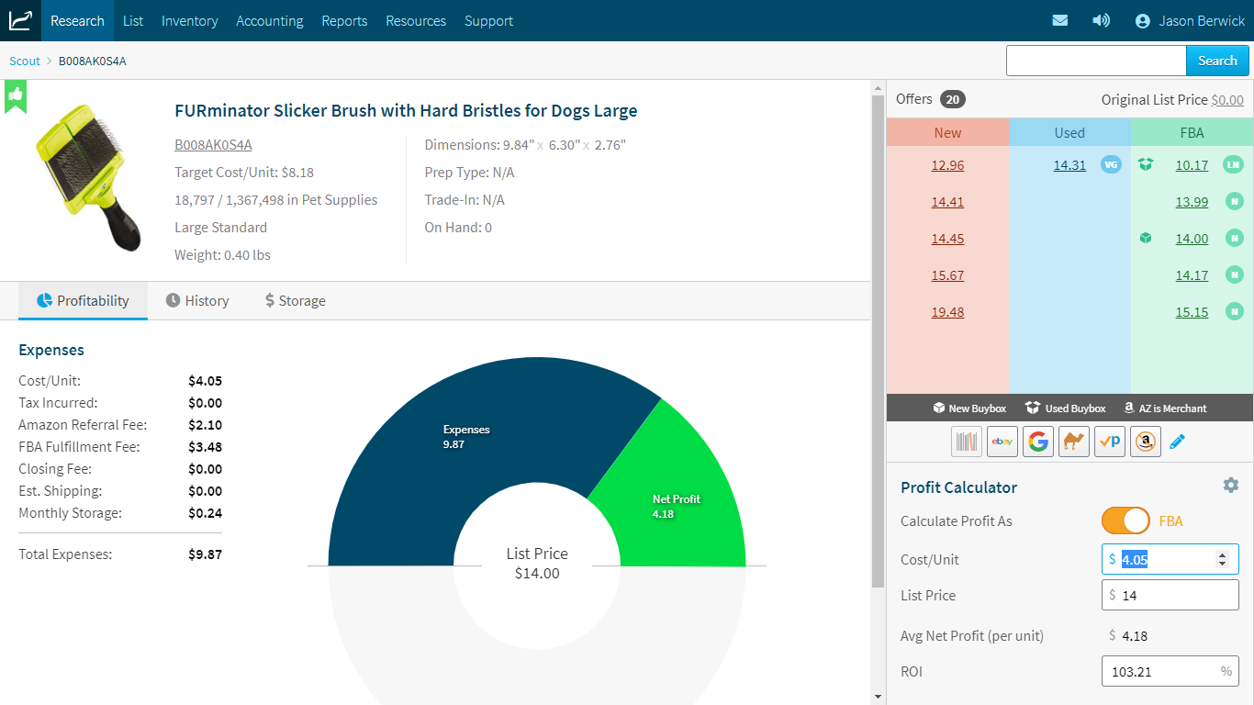Open the Jason Berwick user account menu
This screenshot has width=1254, height=705.
tap(1190, 20)
